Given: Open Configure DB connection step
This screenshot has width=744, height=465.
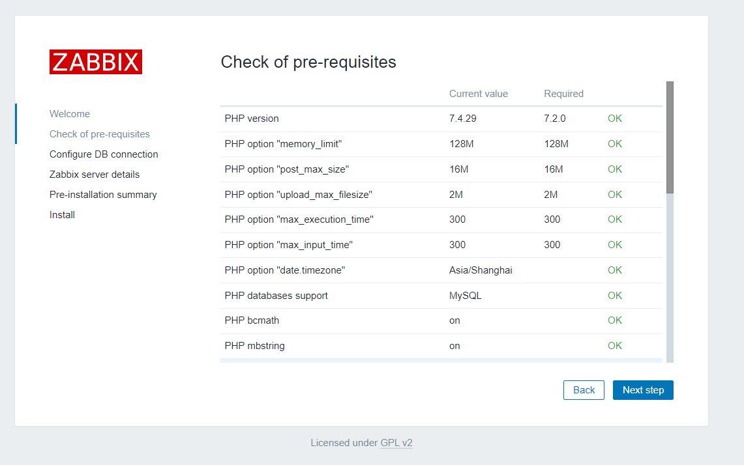Looking at the screenshot, I should click(x=104, y=154).
